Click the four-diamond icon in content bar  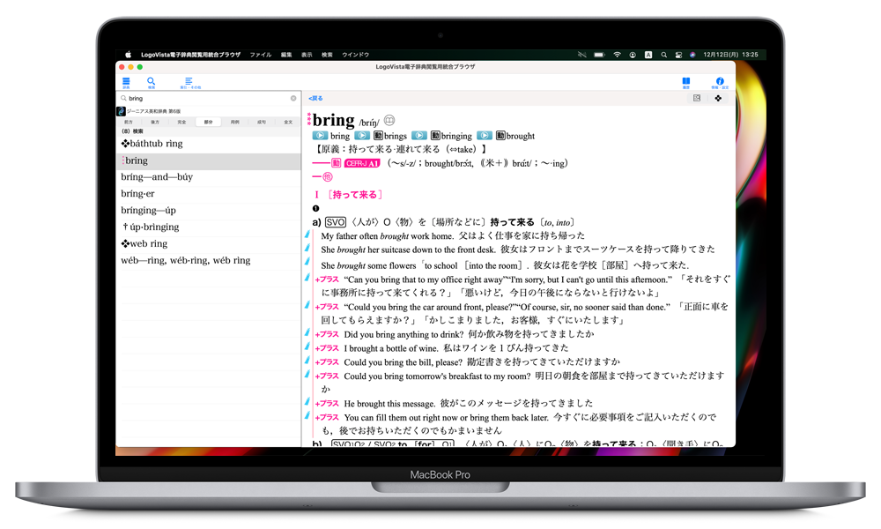point(718,98)
